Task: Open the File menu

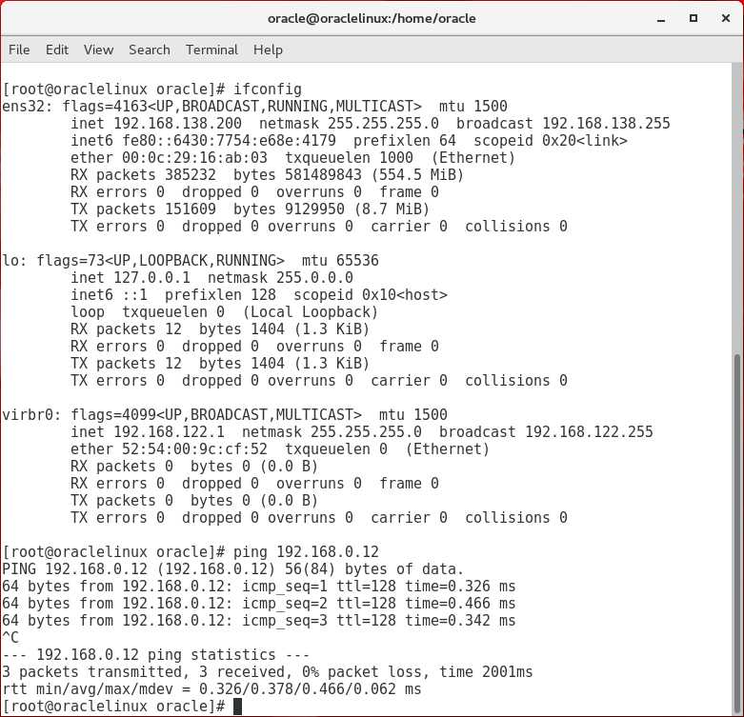Action: click(x=19, y=50)
